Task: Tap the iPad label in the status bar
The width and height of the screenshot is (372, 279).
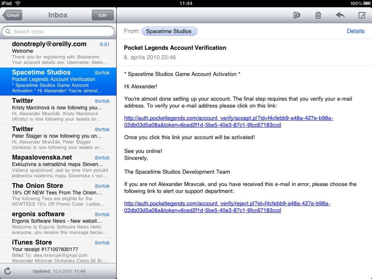Action: click(x=7, y=3)
